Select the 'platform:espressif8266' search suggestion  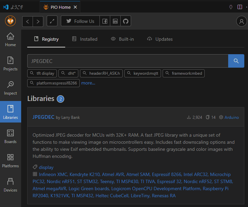click(53, 83)
